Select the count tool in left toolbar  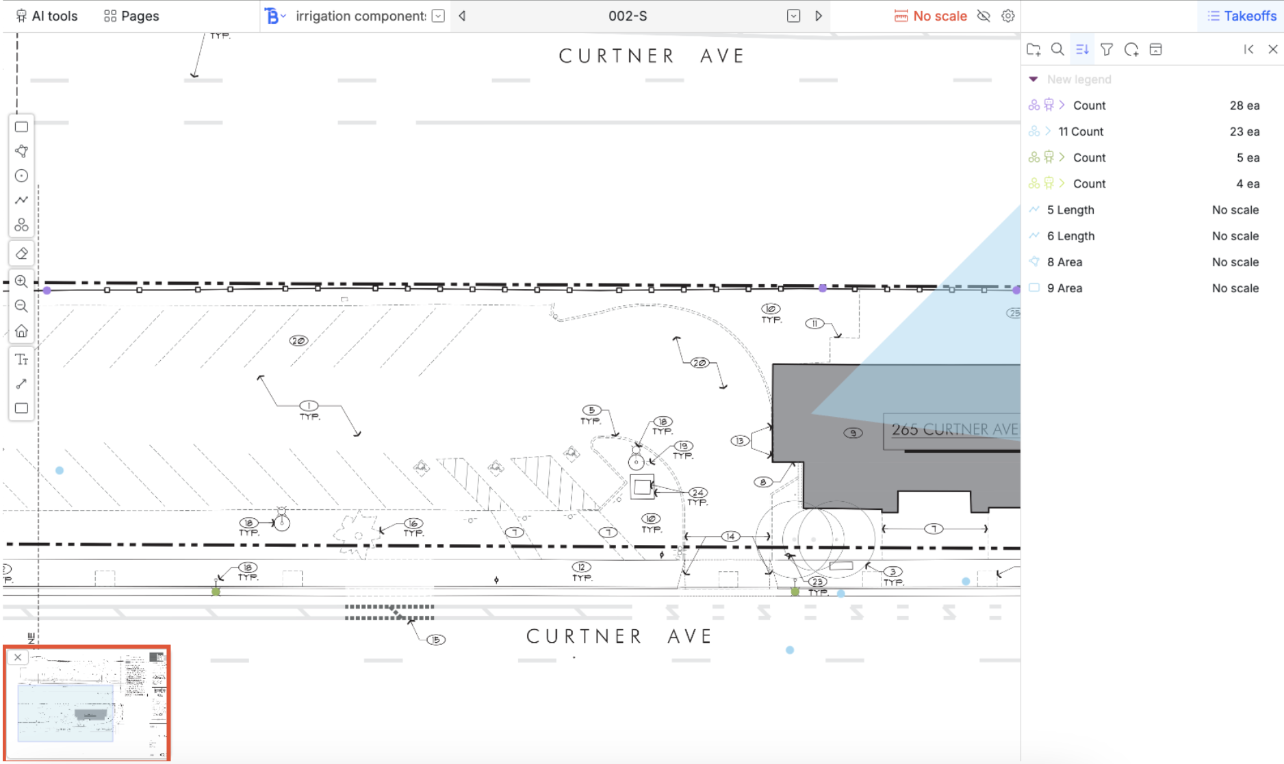tap(22, 225)
